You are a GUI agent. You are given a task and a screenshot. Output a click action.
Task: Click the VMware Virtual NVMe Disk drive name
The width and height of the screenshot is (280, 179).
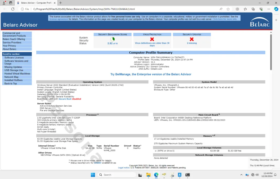click(x=53, y=148)
